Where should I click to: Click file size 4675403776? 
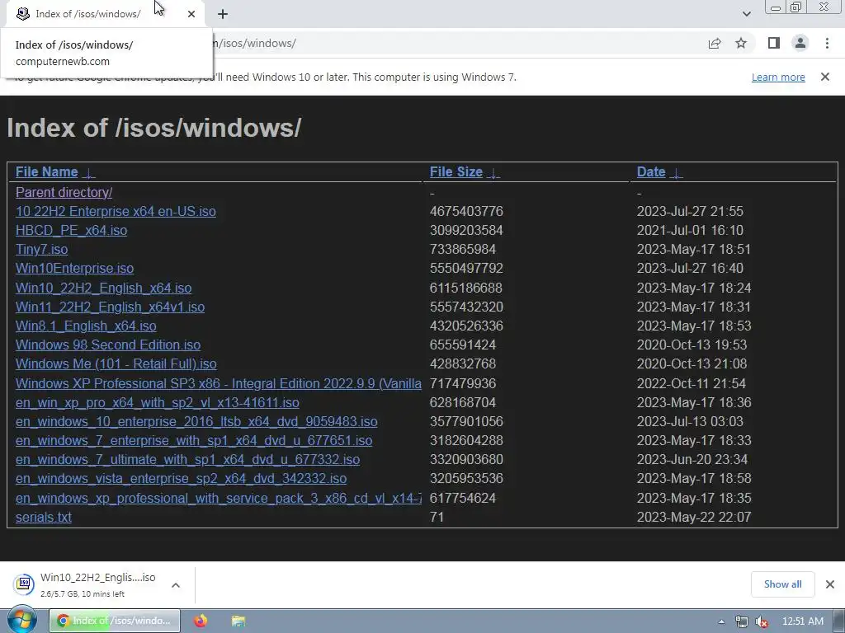[466, 211]
